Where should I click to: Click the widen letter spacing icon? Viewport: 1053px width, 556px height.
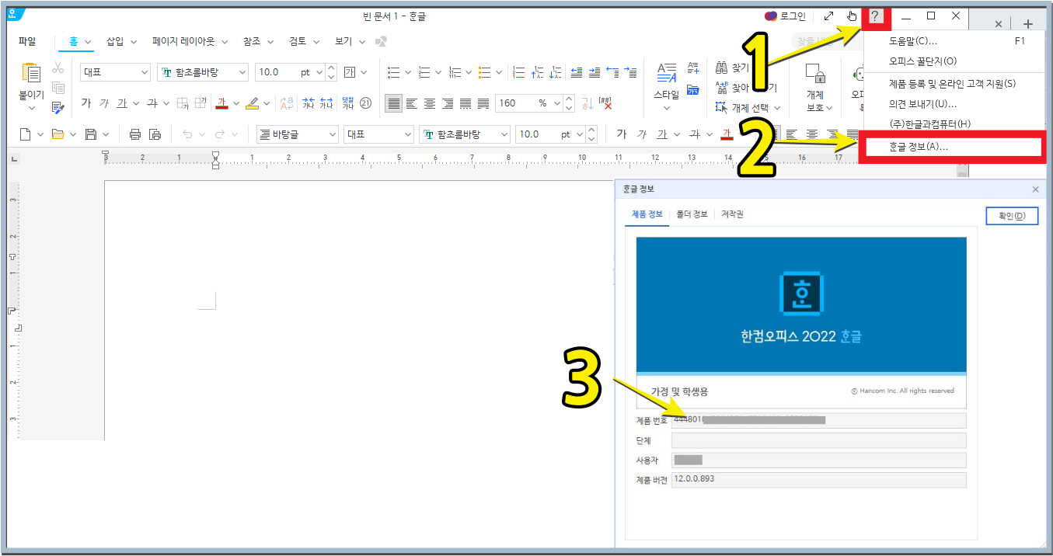[x=326, y=103]
